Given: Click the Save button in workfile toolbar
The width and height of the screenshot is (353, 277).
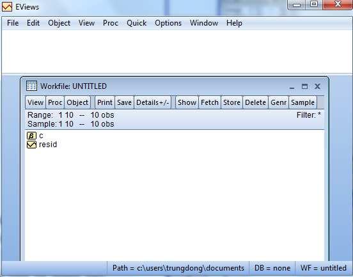Looking at the screenshot, I should [125, 102].
